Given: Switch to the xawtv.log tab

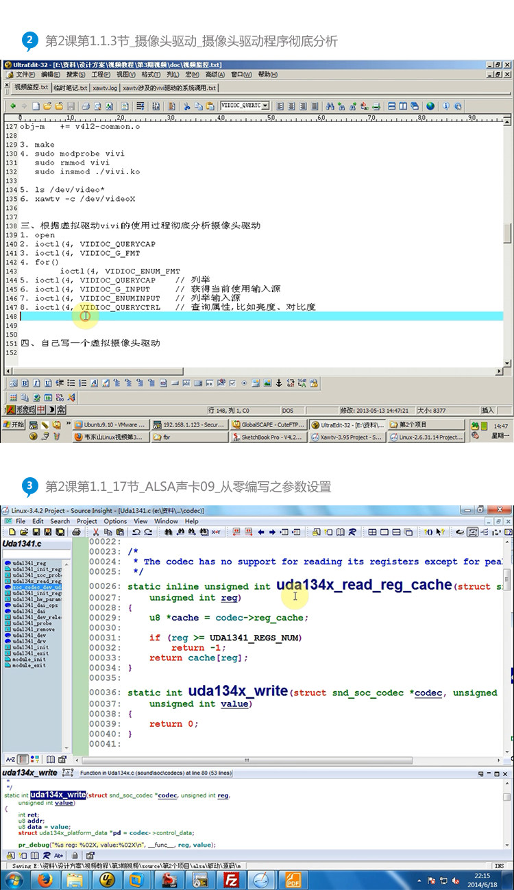Looking at the screenshot, I should 106,88.
